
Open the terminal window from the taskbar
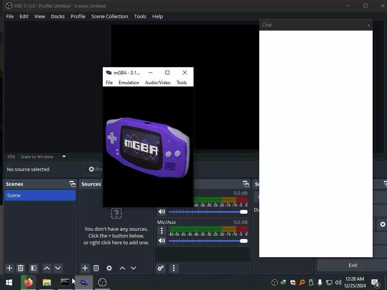click(x=65, y=282)
